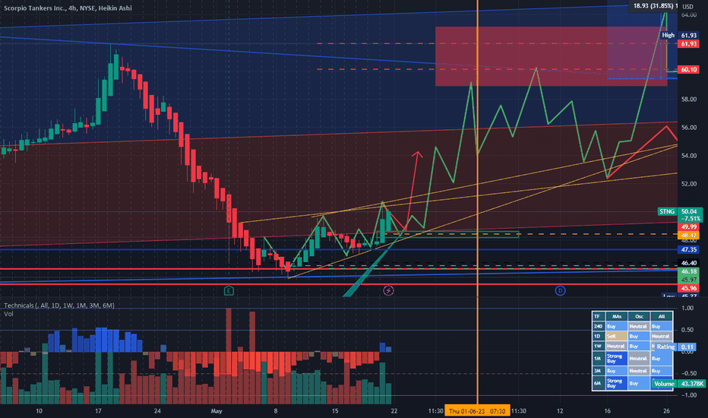Click the 'Strong Buy' cell in 6M row
Viewport: 708px width, 418px height.
[616, 383]
